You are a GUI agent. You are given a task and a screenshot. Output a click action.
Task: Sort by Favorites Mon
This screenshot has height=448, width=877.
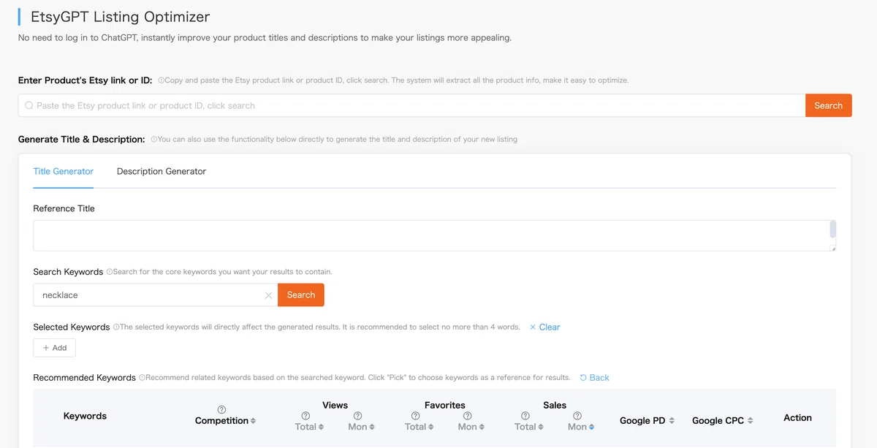(x=482, y=427)
